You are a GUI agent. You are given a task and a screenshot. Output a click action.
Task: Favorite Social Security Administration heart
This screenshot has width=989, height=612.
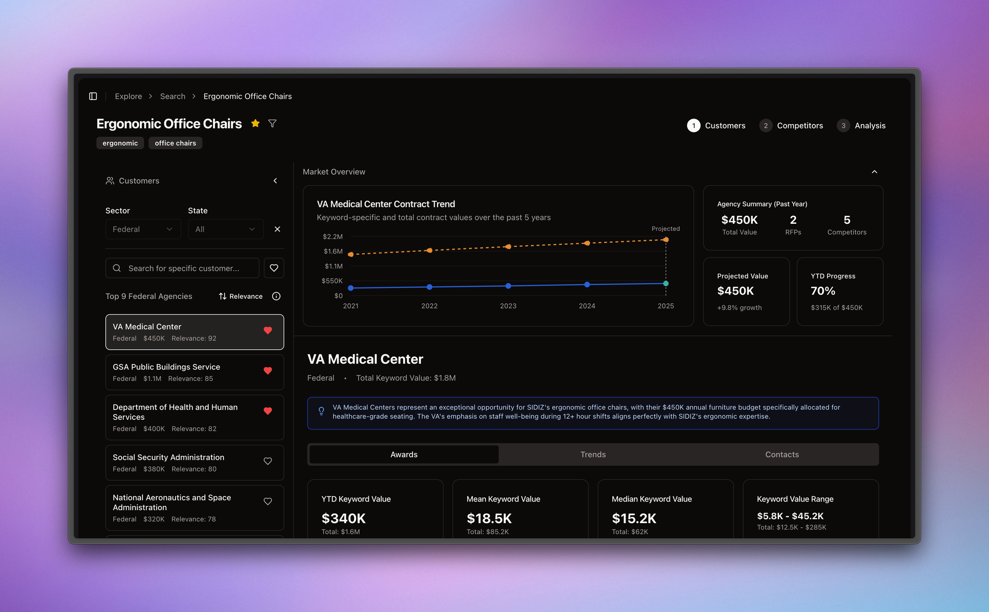tap(268, 461)
